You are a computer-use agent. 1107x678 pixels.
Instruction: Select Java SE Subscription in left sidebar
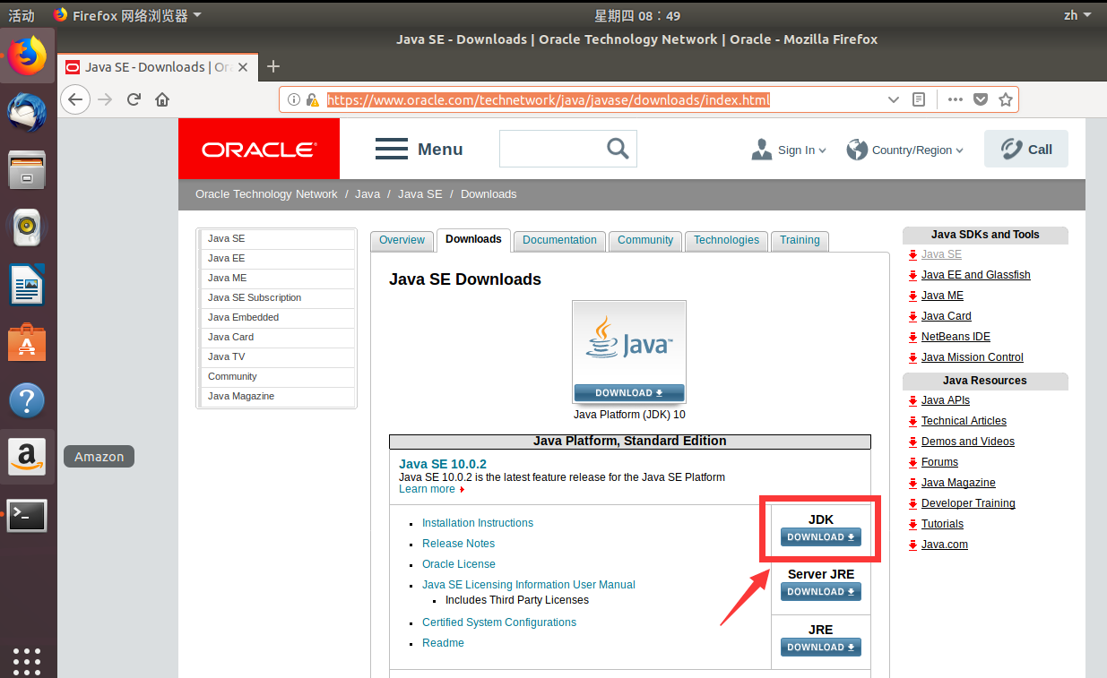click(278, 297)
